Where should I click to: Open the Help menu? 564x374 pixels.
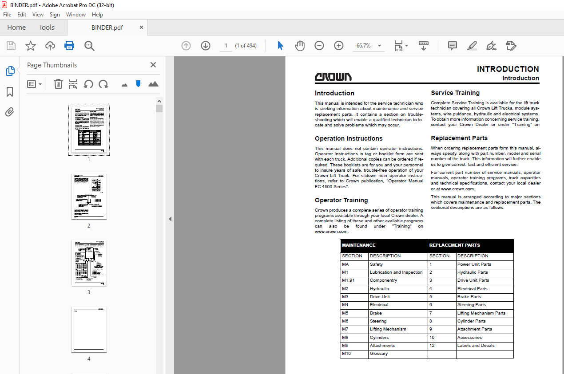pos(97,15)
